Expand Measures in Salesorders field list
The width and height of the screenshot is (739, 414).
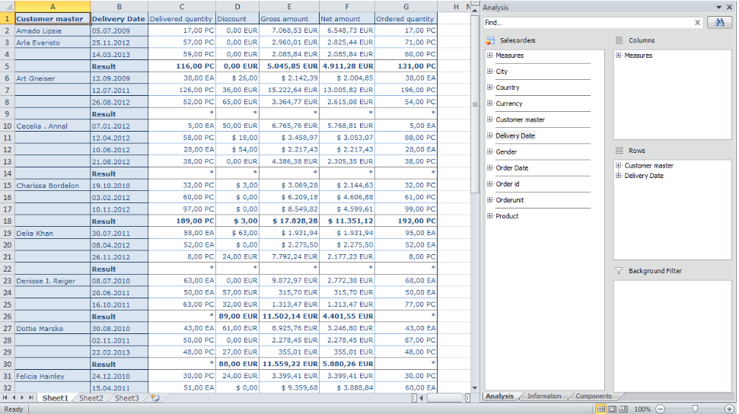pos(489,55)
